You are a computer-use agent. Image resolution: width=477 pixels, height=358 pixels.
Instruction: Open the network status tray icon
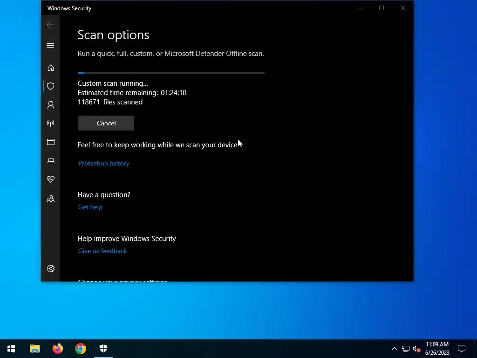tap(406, 349)
